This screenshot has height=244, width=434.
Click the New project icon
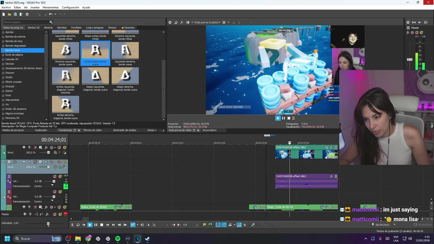pos(3,14)
